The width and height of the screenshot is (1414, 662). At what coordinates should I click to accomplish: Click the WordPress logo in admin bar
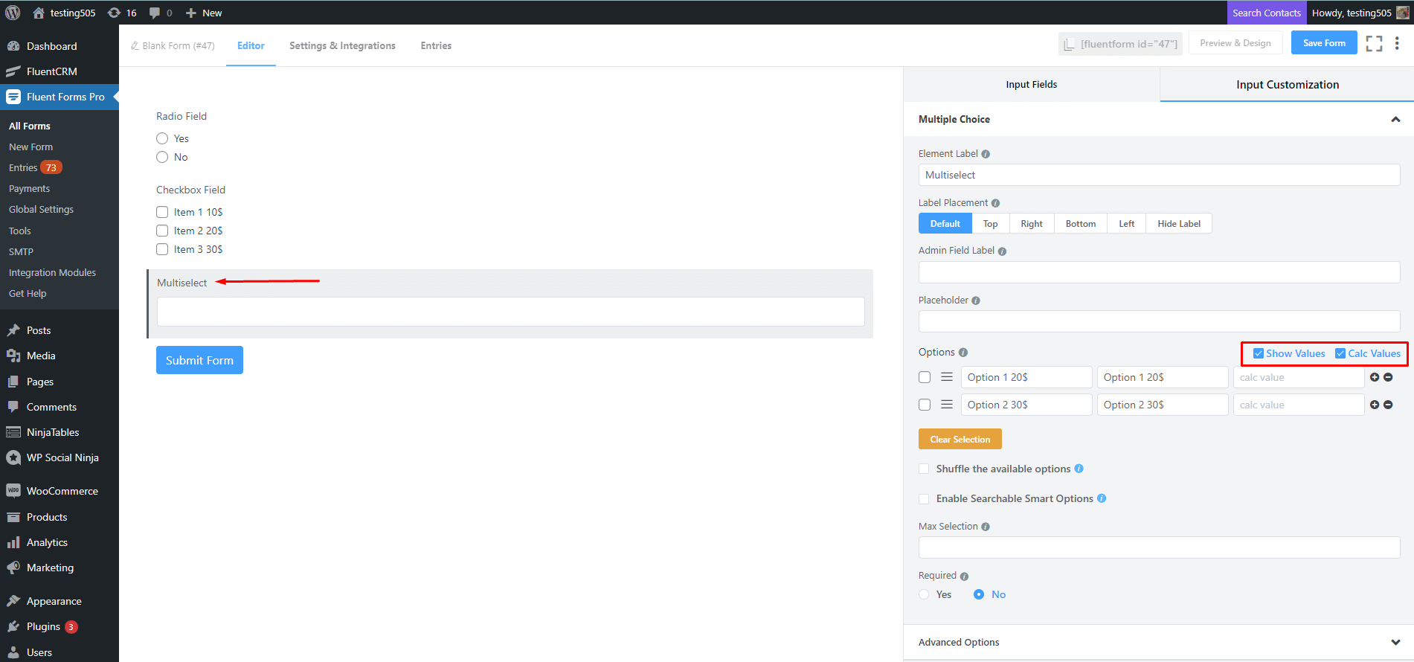point(13,13)
